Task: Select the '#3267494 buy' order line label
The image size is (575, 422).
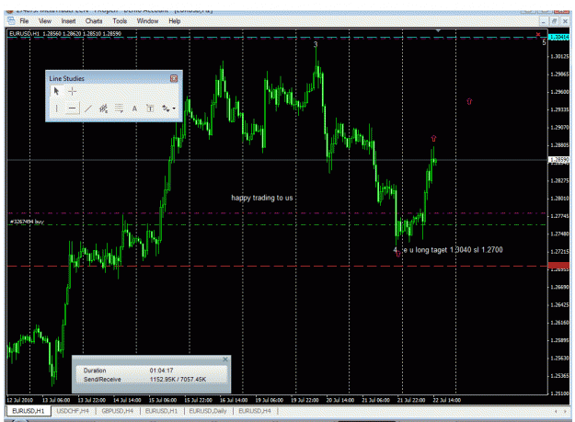Action: coord(27,222)
